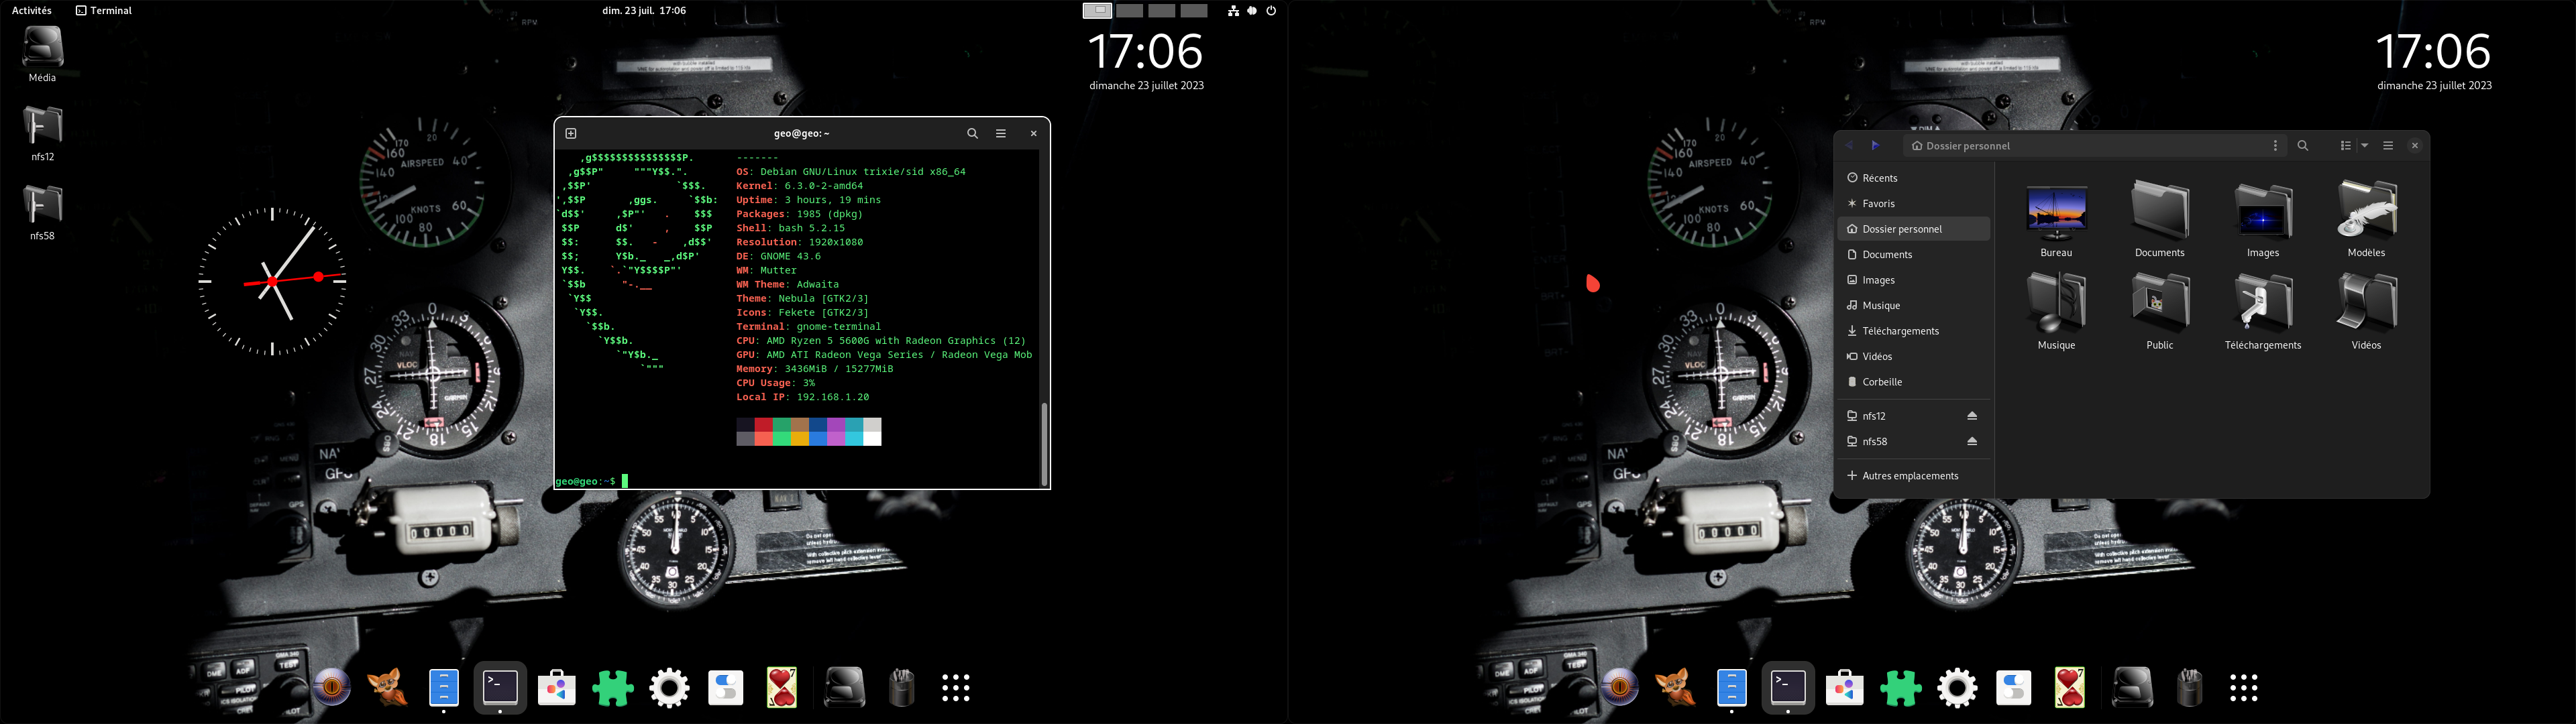
Task: Select the Images folder in grid
Action: 2263,219
